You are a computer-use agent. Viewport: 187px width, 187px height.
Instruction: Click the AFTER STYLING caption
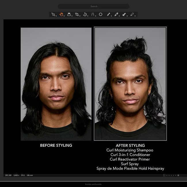click(x=130, y=146)
